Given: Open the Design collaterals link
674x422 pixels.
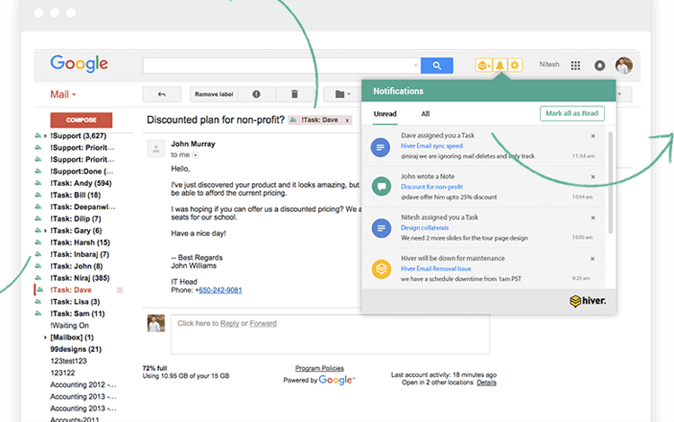Looking at the screenshot, I should [x=424, y=228].
